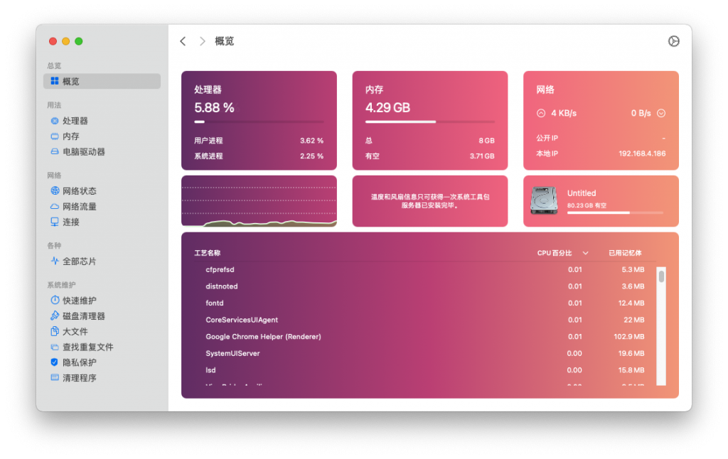
Task: Open the 内存 label in the sidebar
Action: point(71,136)
